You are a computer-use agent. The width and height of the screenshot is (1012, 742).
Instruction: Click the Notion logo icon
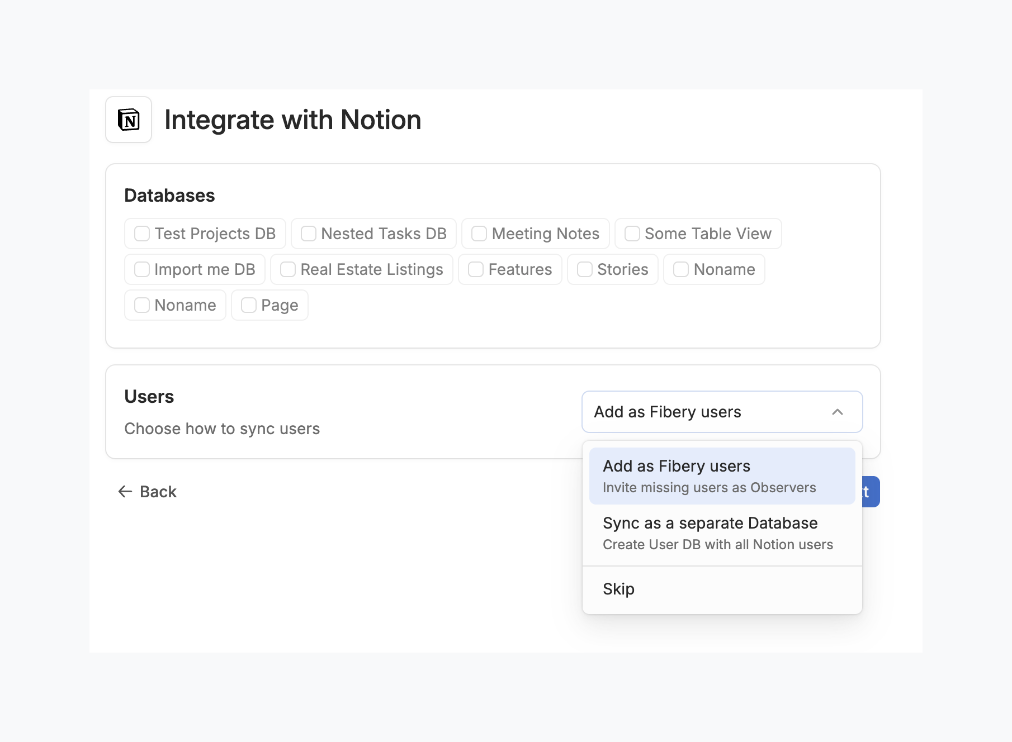[x=129, y=120]
